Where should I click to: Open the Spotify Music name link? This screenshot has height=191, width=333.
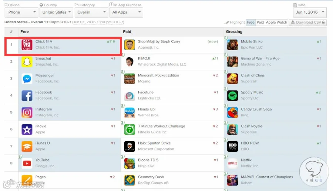[x=252, y=92]
